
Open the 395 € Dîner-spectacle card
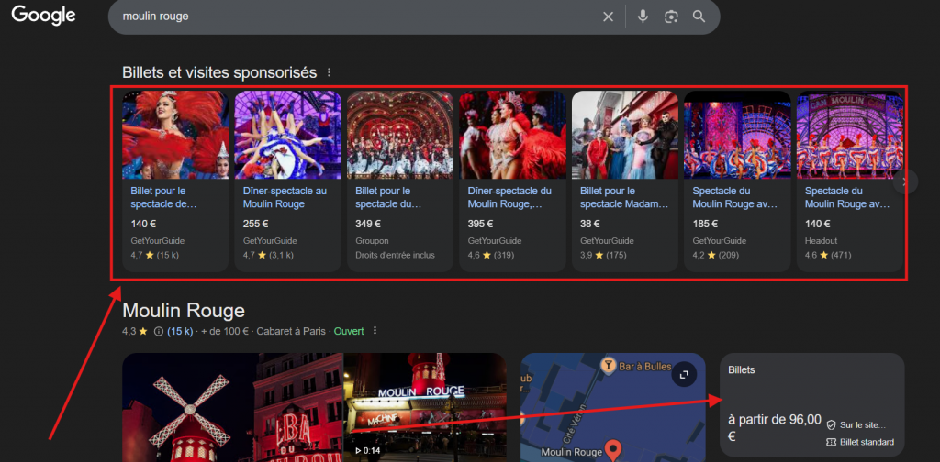[x=512, y=181]
